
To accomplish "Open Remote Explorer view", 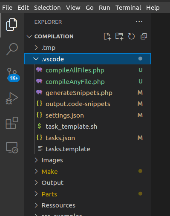I will click(x=12, y=148).
